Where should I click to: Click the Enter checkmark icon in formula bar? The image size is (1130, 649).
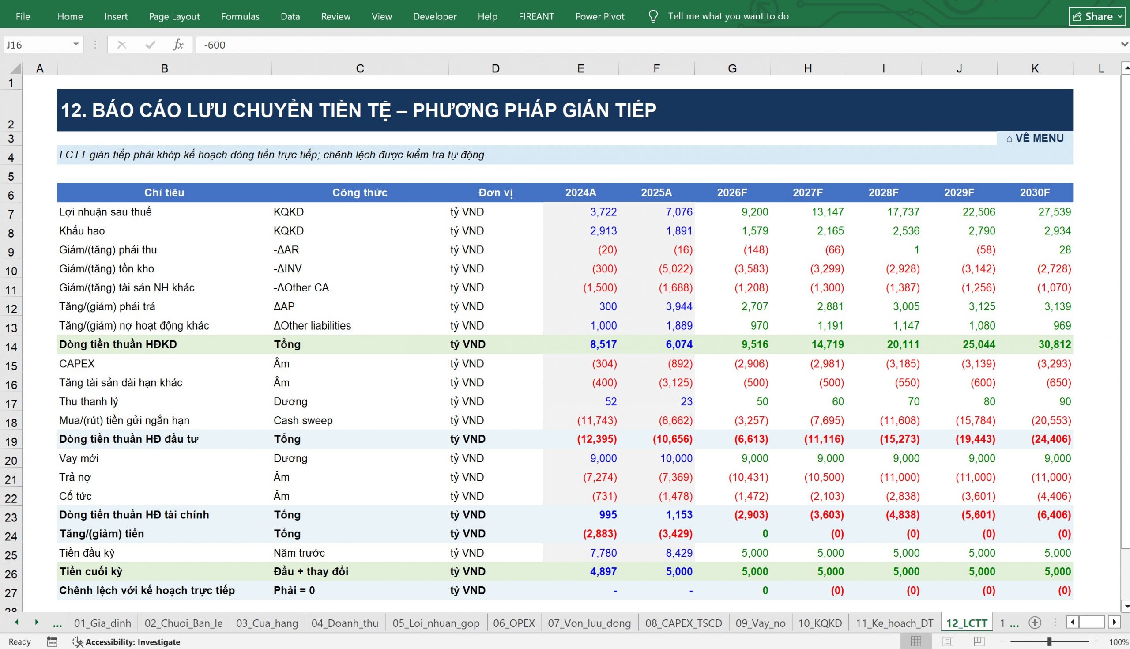coord(150,45)
